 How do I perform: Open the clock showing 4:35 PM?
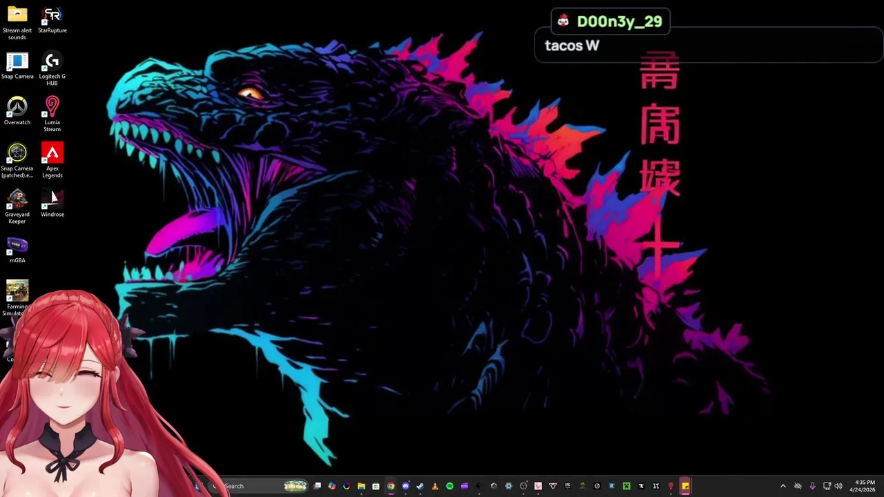864,486
